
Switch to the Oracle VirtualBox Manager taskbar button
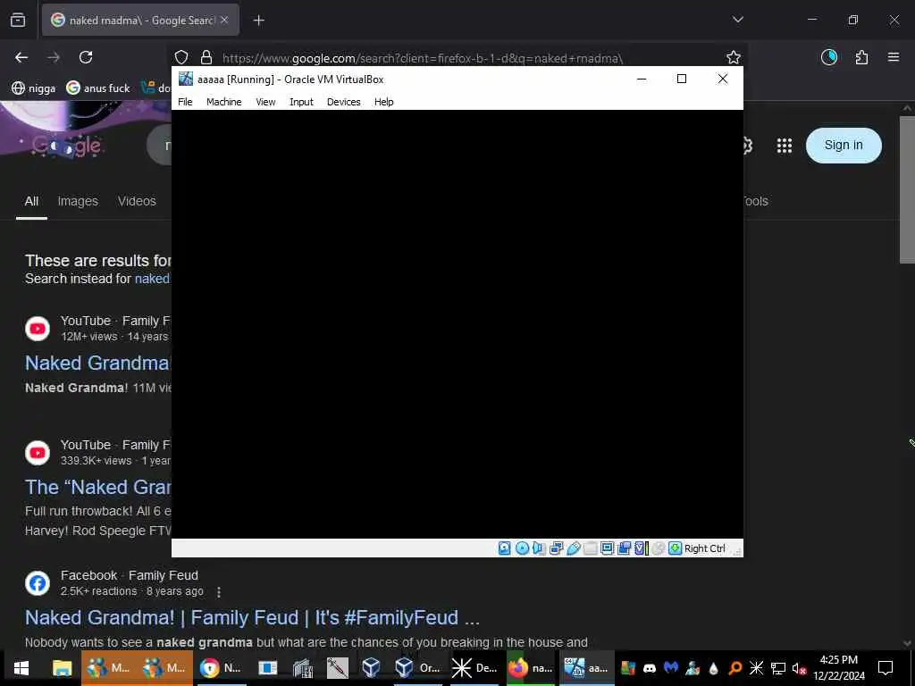pos(418,668)
